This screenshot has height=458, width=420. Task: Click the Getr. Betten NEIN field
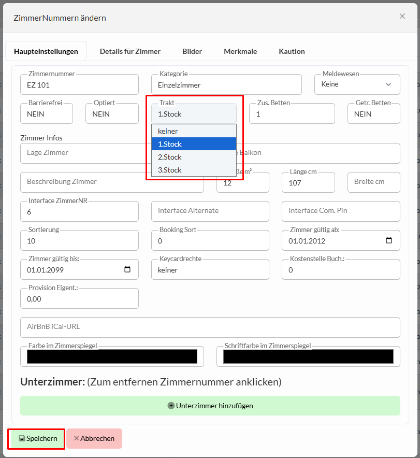(373, 114)
